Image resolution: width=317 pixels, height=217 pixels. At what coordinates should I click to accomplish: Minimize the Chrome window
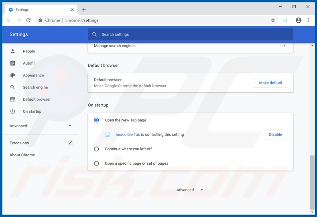click(280, 7)
